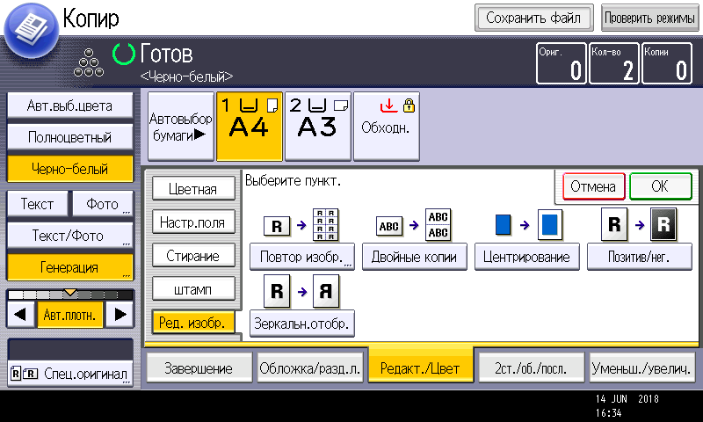Click the density scale indicator bar
703x422 pixels.
(70, 295)
